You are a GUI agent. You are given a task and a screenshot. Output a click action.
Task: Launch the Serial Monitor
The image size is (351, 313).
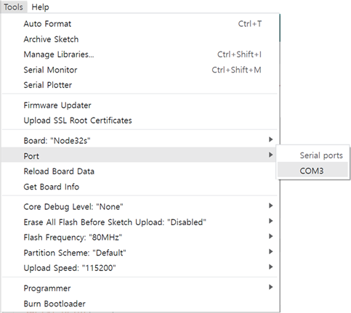click(140, 70)
